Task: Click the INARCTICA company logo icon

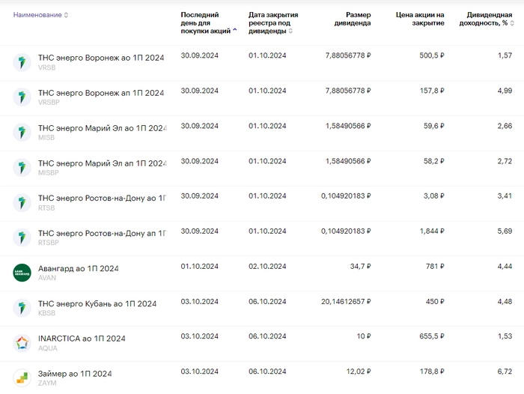Action: pos(22,343)
